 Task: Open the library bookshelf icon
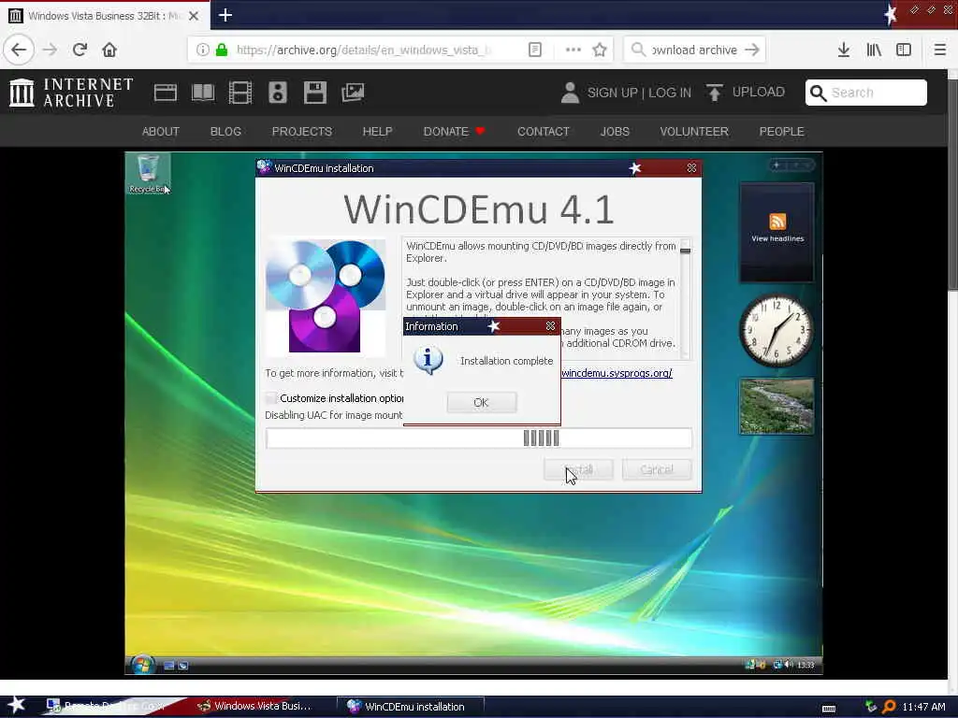coord(874,50)
